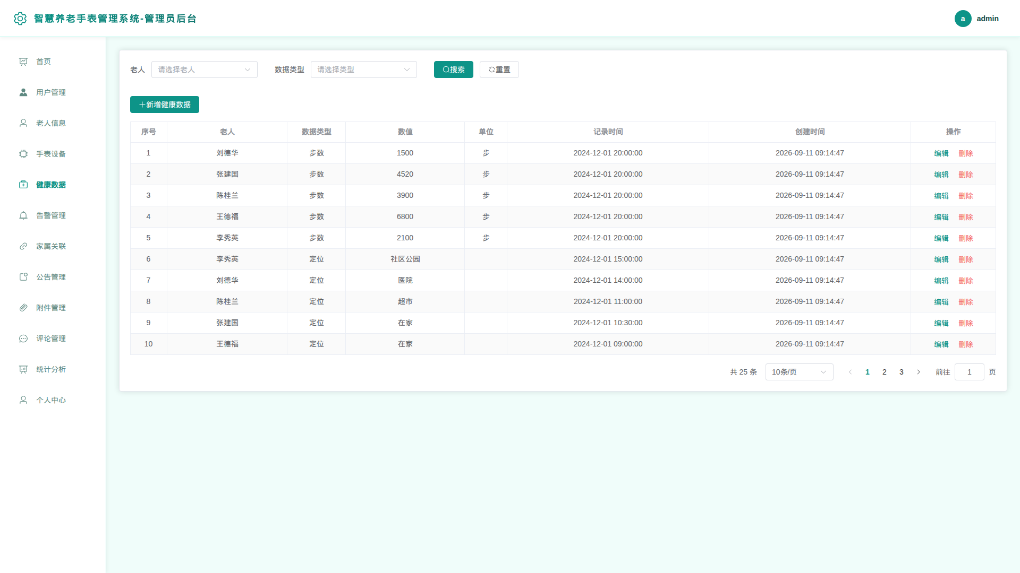The image size is (1020, 573).
Task: Click the 创建时间 column header
Action: (810, 132)
